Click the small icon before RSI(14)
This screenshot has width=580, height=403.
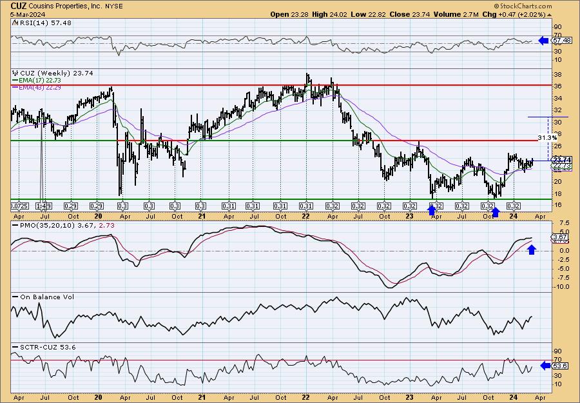click(x=15, y=23)
